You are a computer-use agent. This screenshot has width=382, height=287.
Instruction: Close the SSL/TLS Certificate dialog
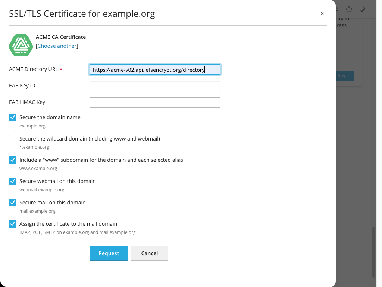[x=322, y=14]
